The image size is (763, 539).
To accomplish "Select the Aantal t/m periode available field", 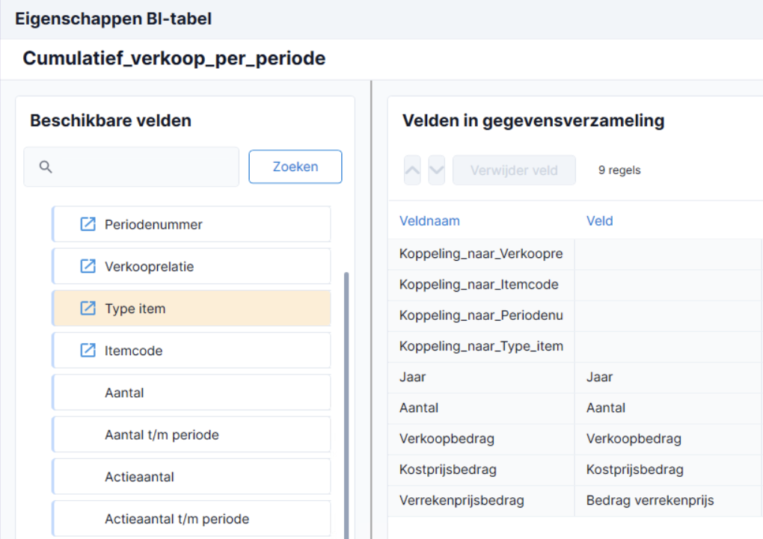I will (191, 434).
